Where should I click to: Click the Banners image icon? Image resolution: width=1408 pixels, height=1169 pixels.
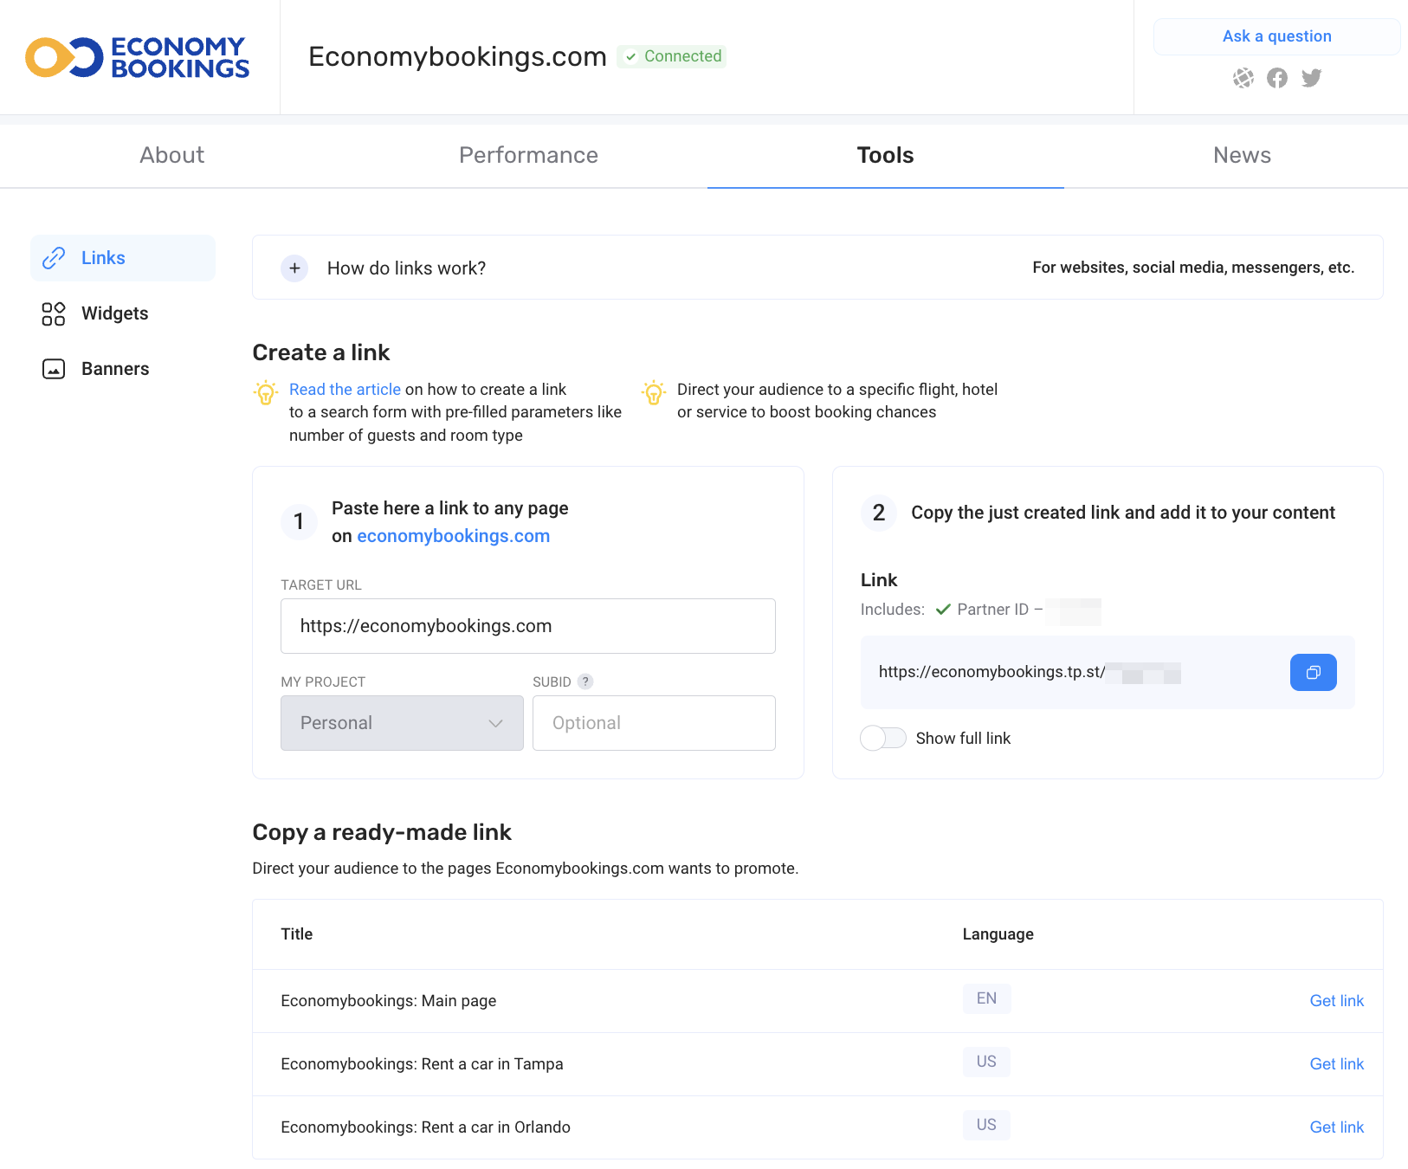pyautogui.click(x=54, y=369)
